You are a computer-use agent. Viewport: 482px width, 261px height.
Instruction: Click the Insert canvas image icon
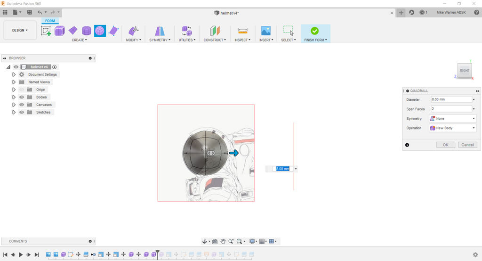click(x=266, y=31)
